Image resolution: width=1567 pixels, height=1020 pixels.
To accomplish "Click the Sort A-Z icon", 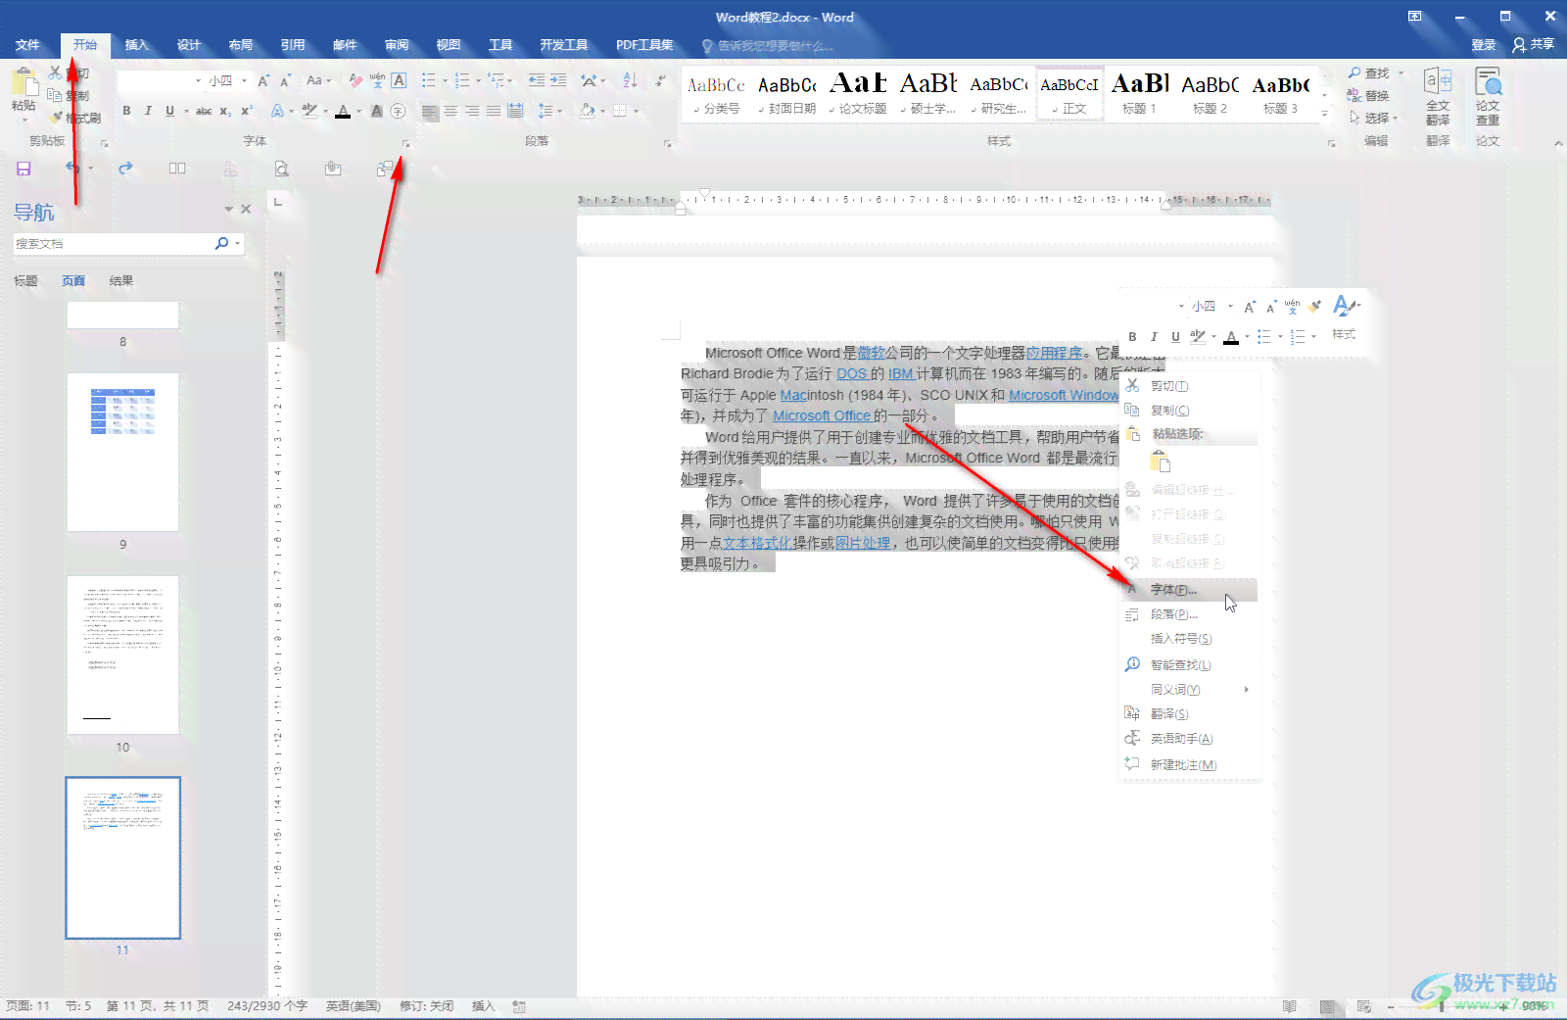I will (x=630, y=80).
